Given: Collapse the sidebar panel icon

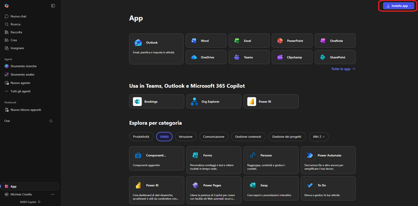Looking at the screenshot, I should pos(53,5).
